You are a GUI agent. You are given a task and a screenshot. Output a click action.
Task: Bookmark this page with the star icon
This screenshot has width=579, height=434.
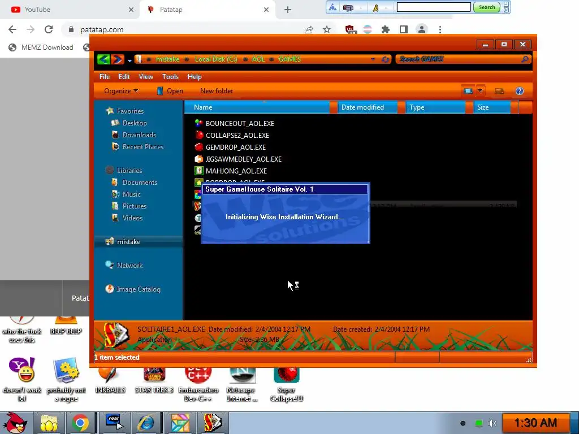pyautogui.click(x=326, y=29)
